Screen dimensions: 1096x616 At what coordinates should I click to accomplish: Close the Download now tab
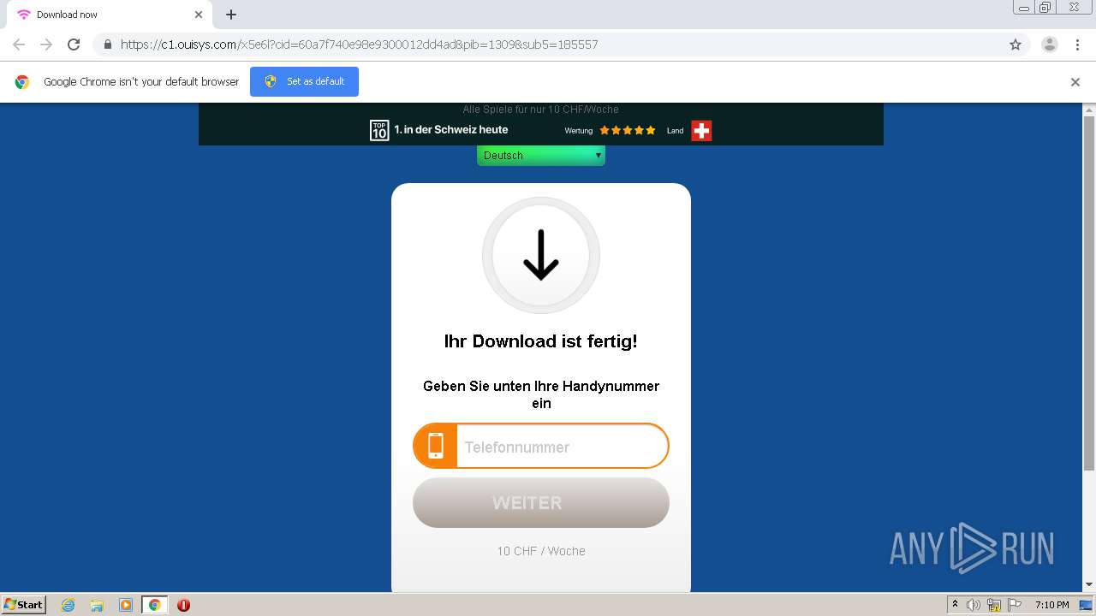199,15
